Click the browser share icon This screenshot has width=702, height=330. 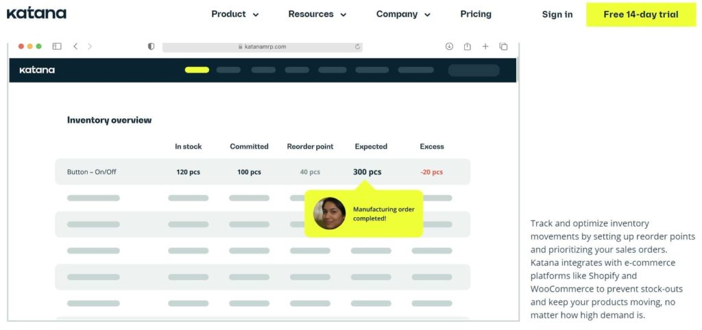(x=467, y=46)
